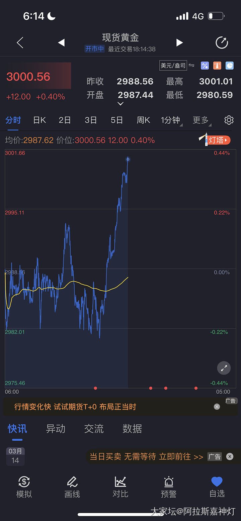
Task: Switch to the 日K chart tab
Action: pos(39,120)
